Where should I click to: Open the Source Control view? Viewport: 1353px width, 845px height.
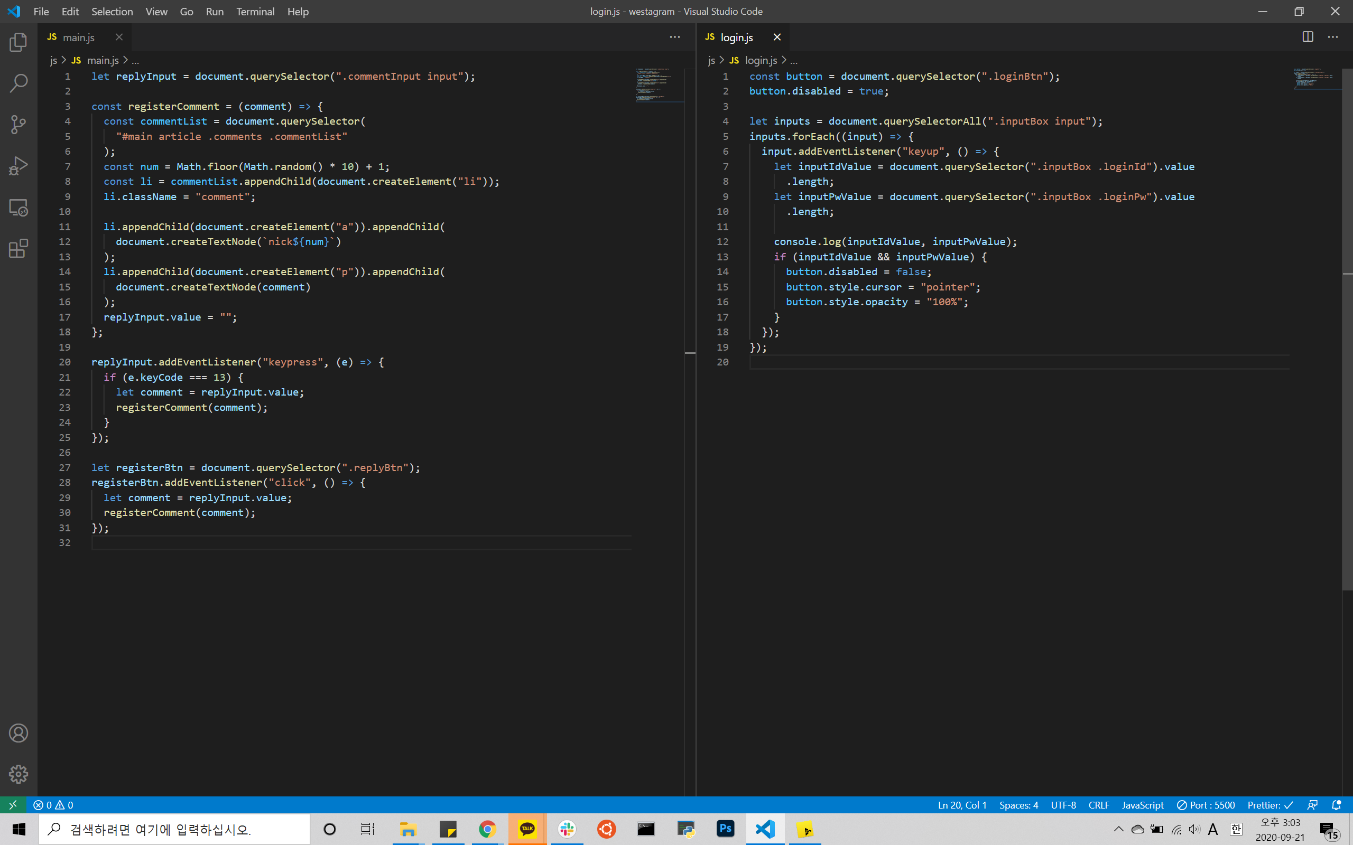[x=18, y=125]
